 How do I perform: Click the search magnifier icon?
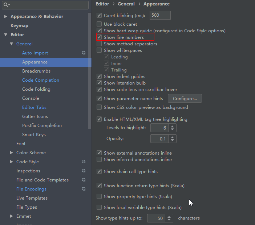click(x=6, y=5)
